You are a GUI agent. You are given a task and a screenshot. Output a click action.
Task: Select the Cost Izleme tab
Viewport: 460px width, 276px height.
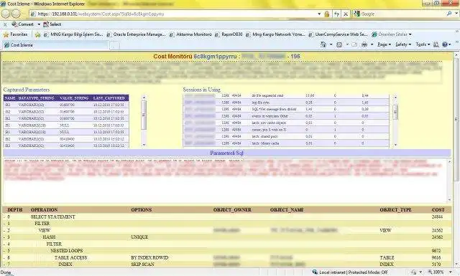[56, 45]
